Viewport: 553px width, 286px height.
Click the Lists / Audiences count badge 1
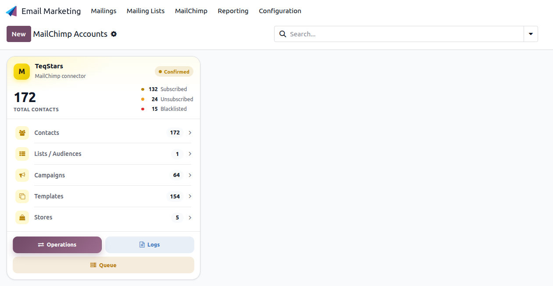pyautogui.click(x=177, y=154)
